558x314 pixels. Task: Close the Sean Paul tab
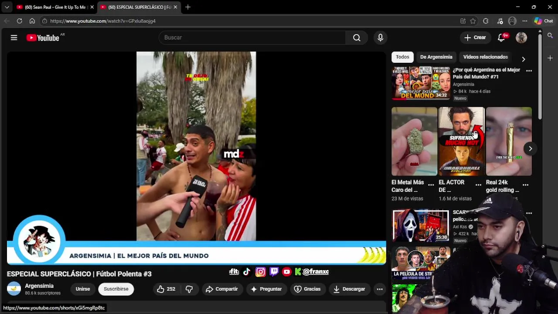pos(92,7)
